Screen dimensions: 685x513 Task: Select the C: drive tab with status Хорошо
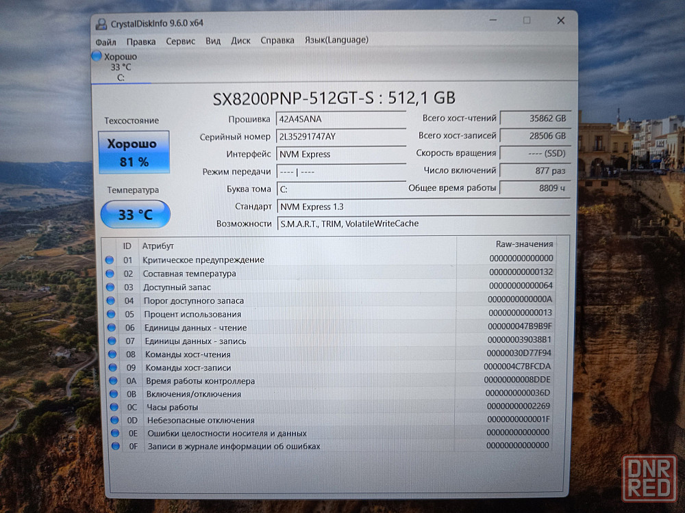click(x=121, y=67)
